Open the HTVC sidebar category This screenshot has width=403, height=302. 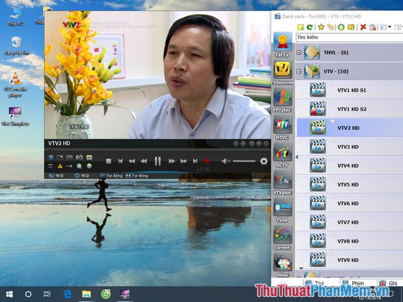(x=282, y=127)
